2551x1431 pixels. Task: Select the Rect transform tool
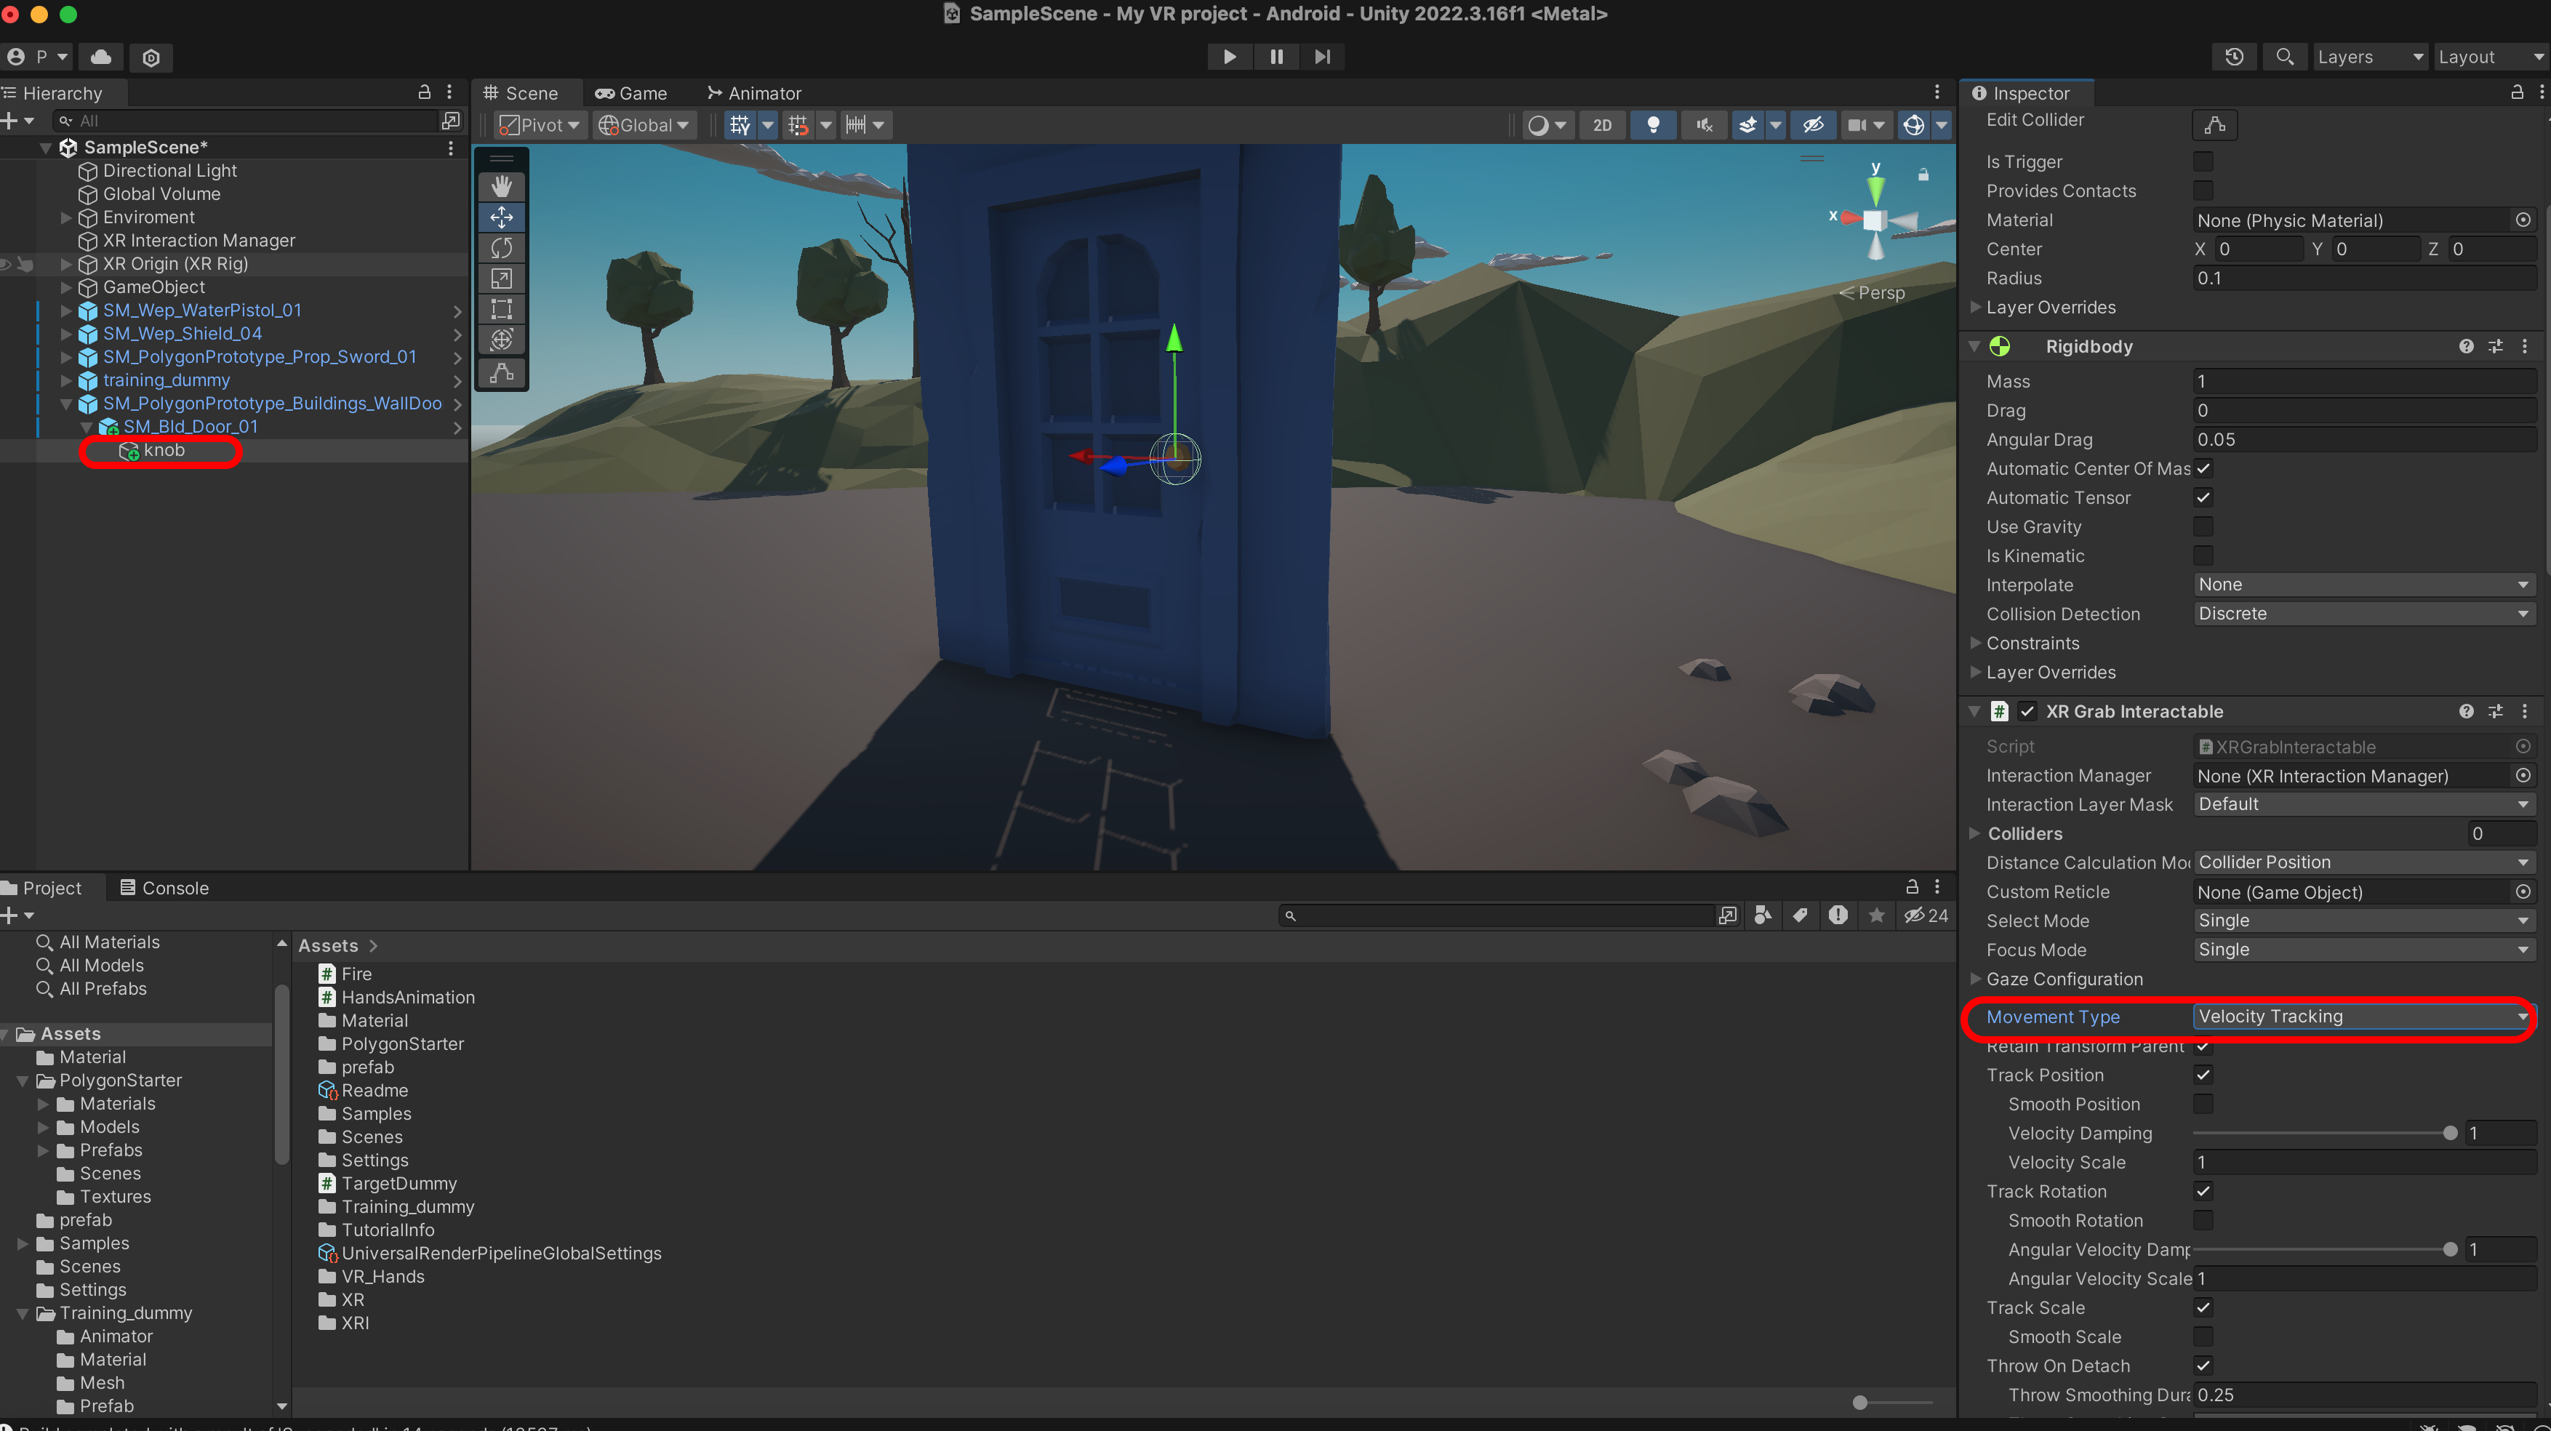(501, 309)
